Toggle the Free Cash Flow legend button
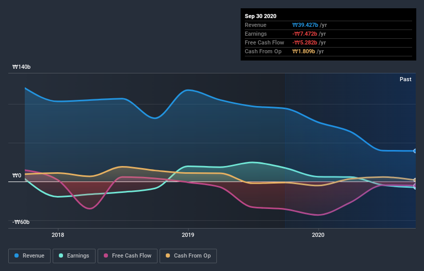The height and width of the screenshot is (271, 424). coord(128,256)
